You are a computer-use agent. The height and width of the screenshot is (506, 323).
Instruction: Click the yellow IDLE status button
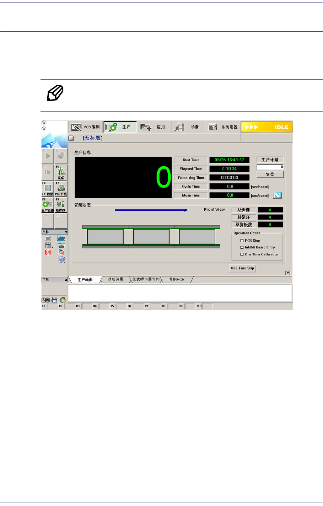tap(267, 127)
